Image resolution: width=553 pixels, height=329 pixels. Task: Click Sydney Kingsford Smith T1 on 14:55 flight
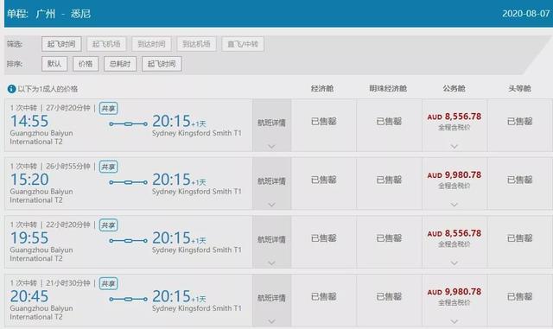pos(197,133)
